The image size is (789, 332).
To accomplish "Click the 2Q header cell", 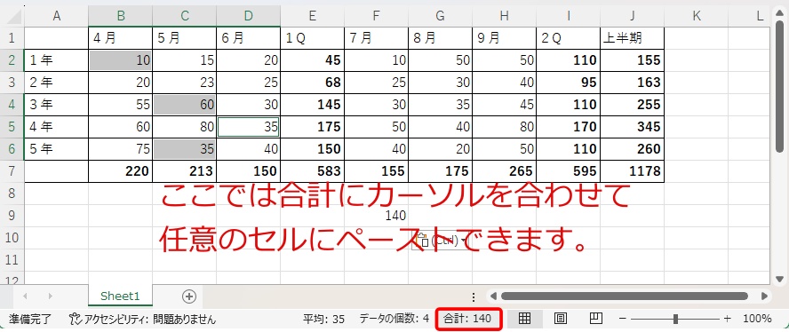I will 568,38.
